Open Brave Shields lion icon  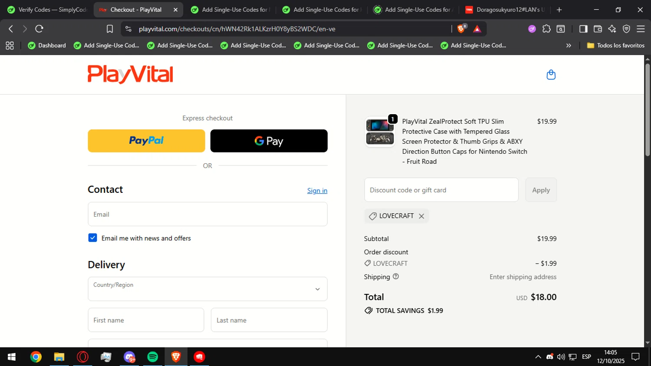[461, 29]
